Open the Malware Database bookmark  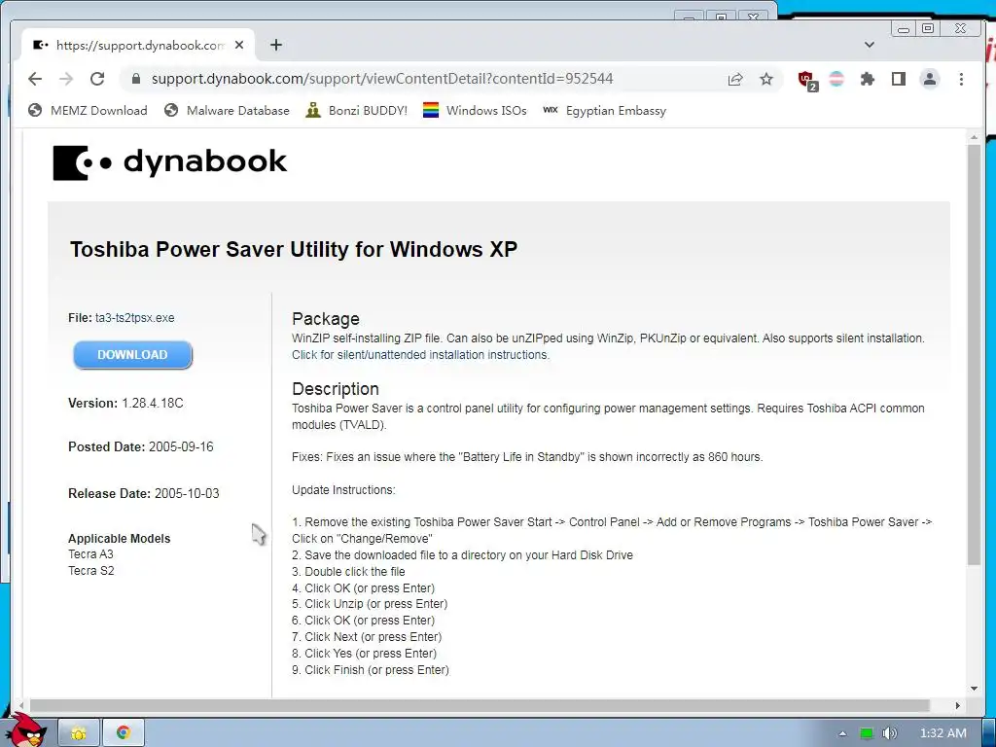click(x=226, y=111)
